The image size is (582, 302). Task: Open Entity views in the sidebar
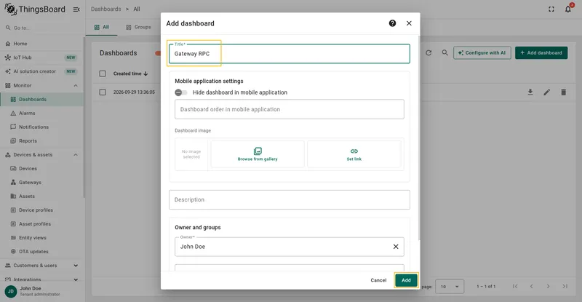[x=41, y=238]
